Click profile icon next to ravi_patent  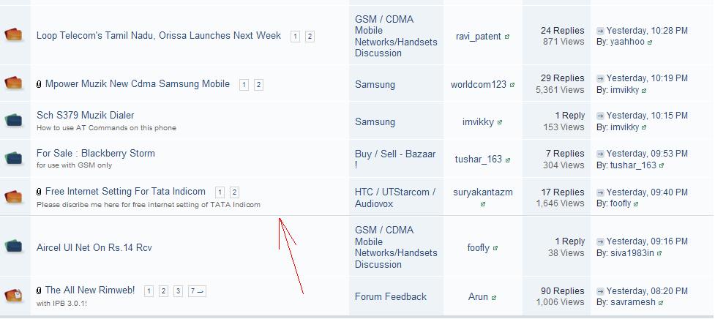point(507,37)
